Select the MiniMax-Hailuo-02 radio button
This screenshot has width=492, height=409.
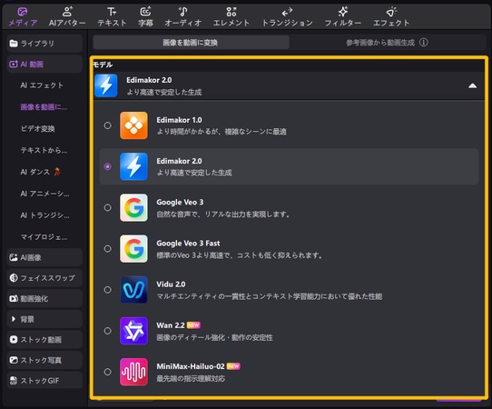pyautogui.click(x=108, y=372)
